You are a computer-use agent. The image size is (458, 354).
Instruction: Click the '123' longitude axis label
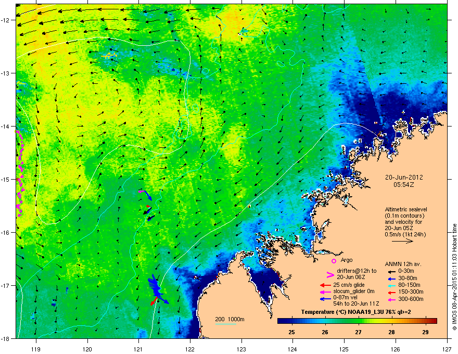point(241,349)
